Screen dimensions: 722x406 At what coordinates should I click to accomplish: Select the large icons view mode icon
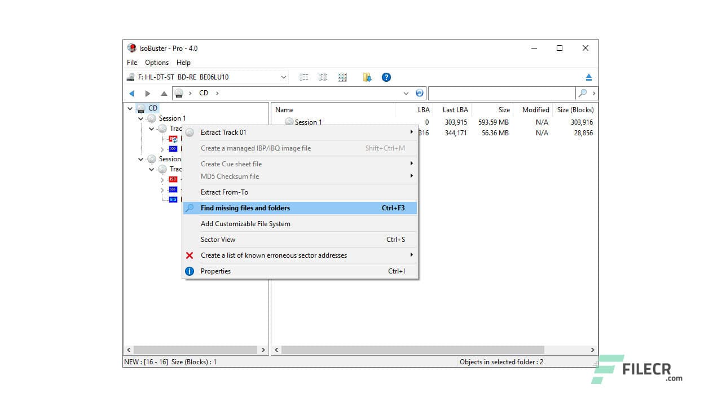click(342, 77)
